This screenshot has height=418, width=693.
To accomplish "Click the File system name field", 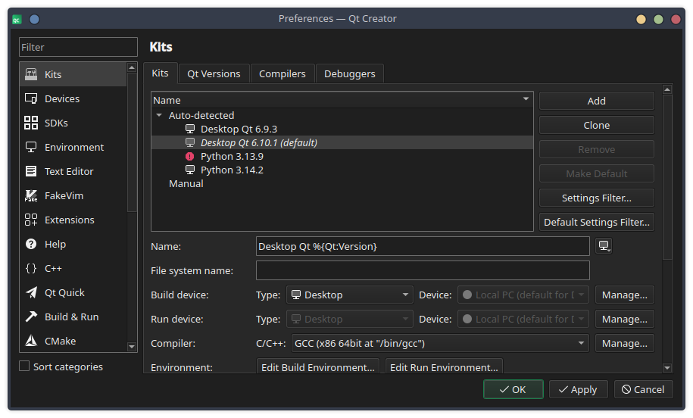I will click(422, 270).
